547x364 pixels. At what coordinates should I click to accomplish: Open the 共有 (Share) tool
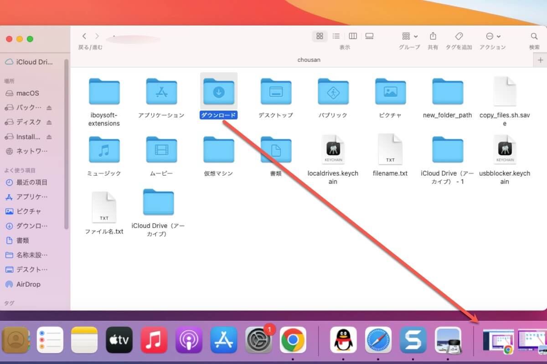tap(433, 36)
